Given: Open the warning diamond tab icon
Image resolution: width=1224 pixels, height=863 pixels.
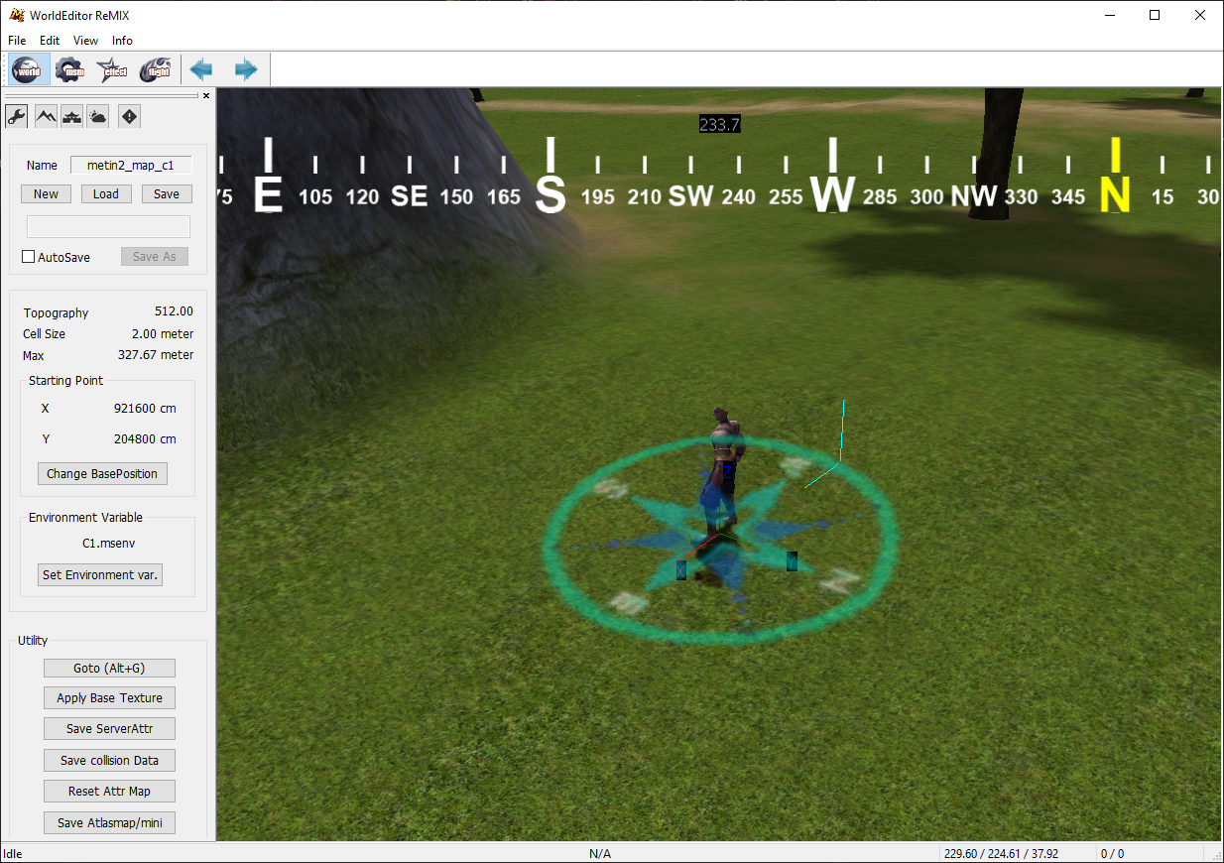Looking at the screenshot, I should [129, 116].
